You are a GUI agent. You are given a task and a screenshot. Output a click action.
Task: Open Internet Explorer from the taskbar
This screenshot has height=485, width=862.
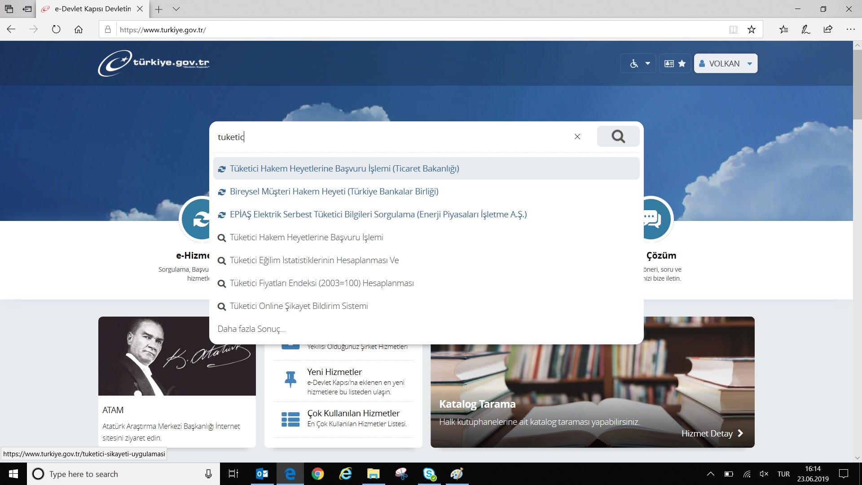coord(346,474)
